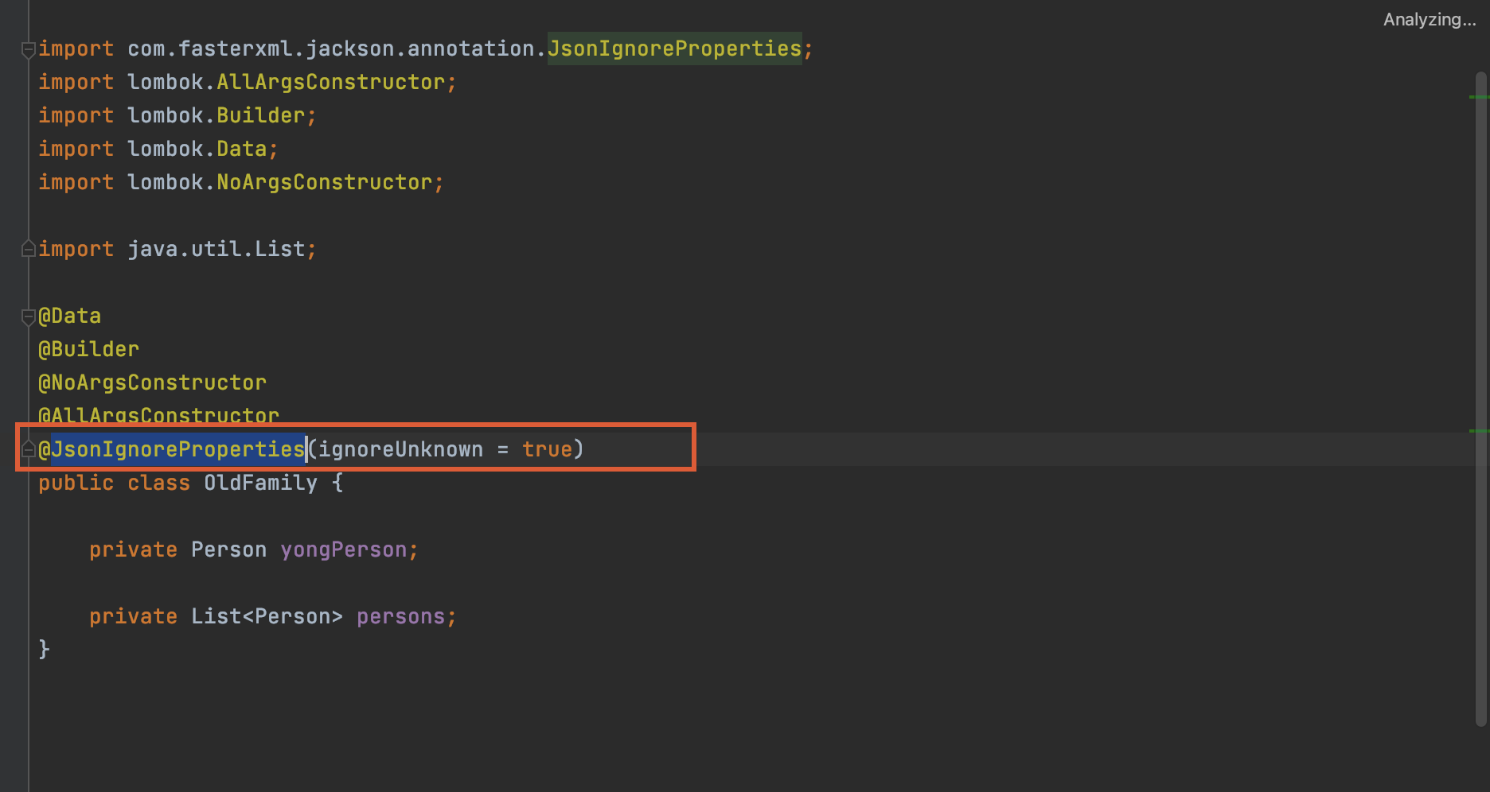
Task: Click the @Builder annotation
Action: point(88,349)
